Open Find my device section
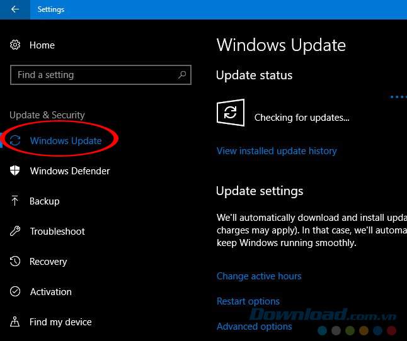 (x=60, y=322)
